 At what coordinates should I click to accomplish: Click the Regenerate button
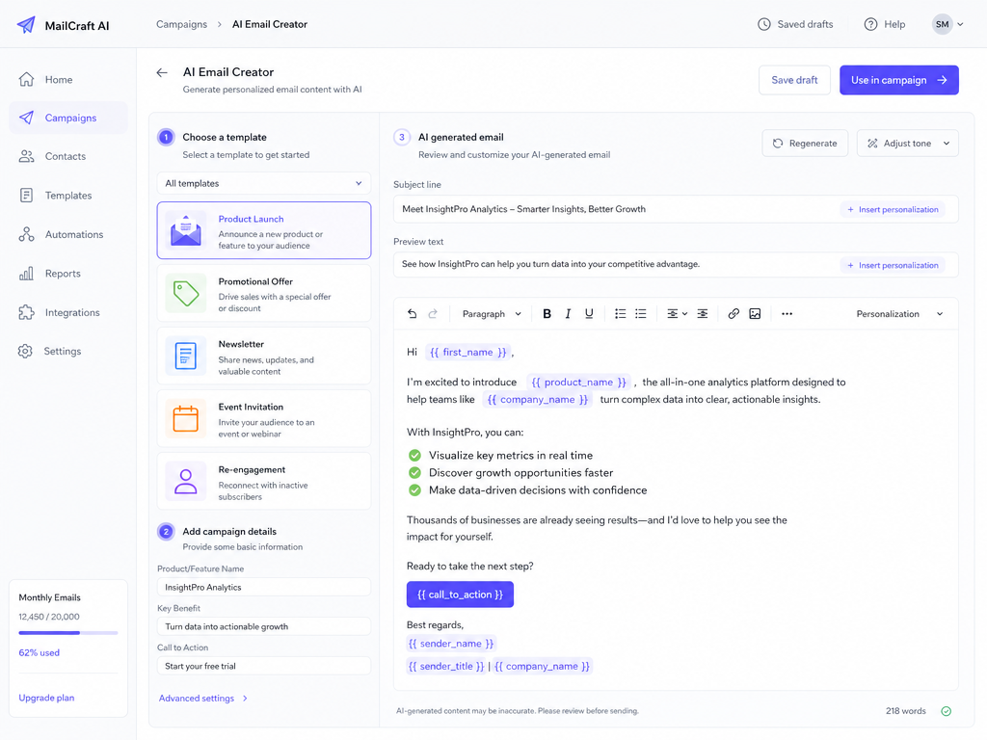(805, 143)
